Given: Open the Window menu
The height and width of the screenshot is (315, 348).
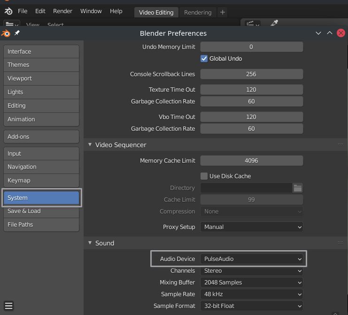Looking at the screenshot, I should (91, 11).
